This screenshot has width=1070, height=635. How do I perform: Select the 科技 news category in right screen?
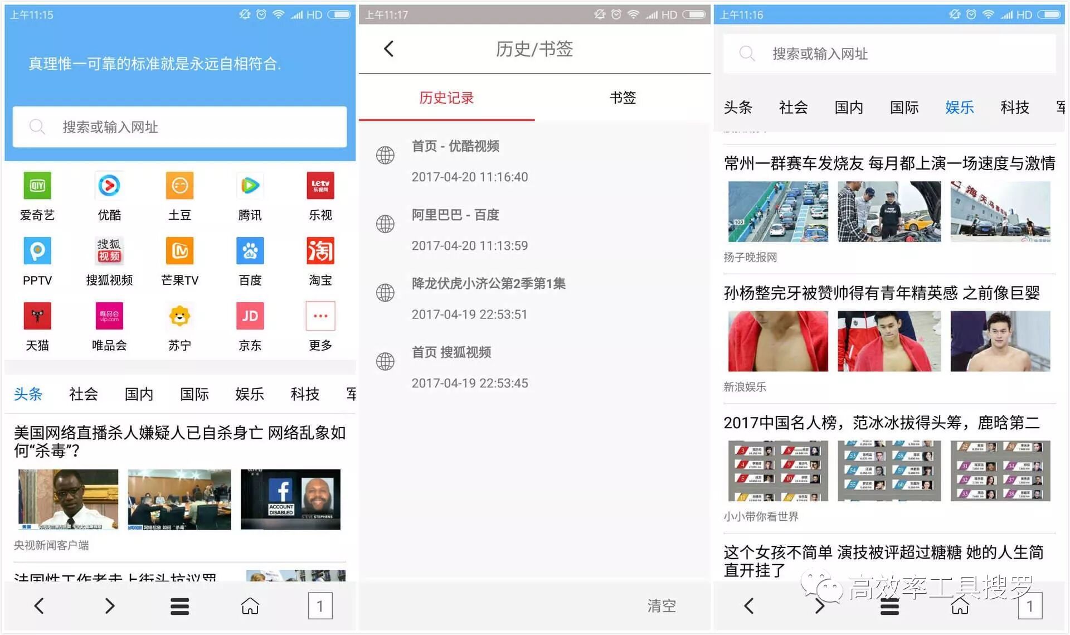point(1014,107)
